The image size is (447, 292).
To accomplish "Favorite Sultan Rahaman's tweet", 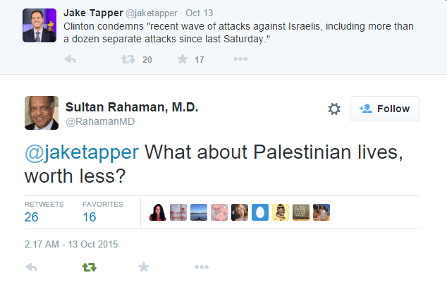I will point(144,267).
